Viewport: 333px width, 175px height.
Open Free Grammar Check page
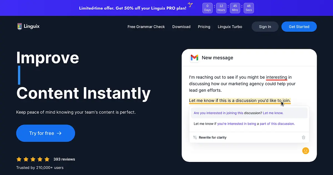pyautogui.click(x=146, y=27)
